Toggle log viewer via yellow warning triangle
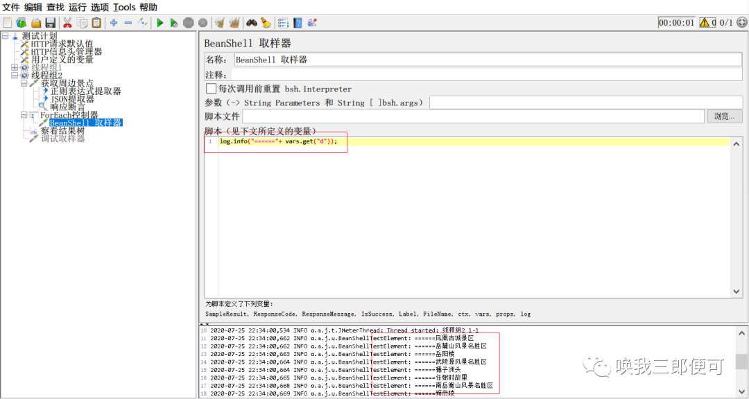This screenshot has width=749, height=399. coord(705,22)
